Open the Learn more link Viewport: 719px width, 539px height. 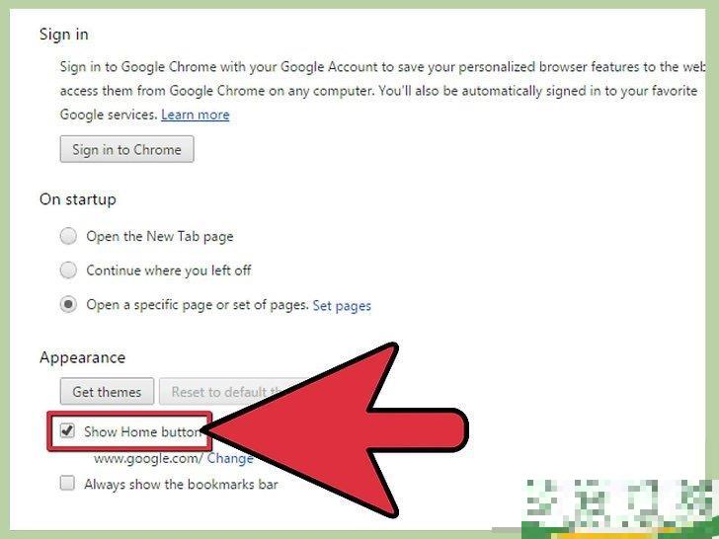click(196, 115)
